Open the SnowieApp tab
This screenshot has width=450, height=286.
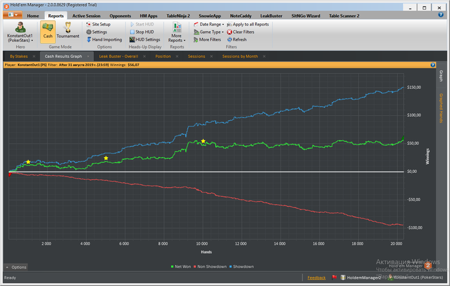[x=210, y=16]
